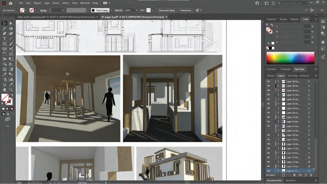
Task: Select the Rotate tool
Action: [4, 54]
